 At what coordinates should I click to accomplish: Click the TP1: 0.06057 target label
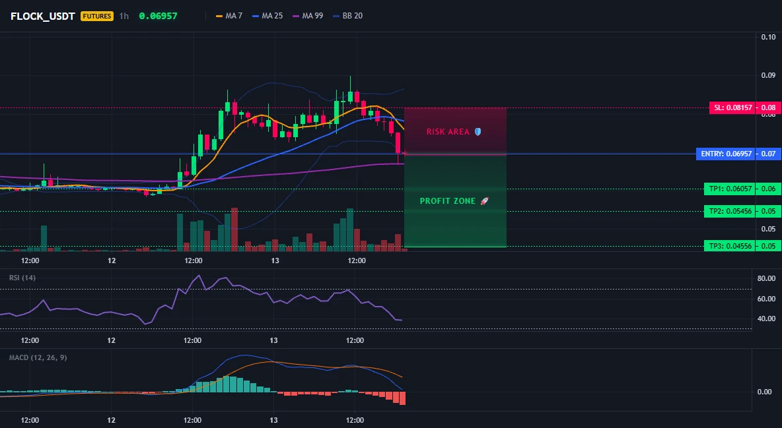click(x=730, y=189)
